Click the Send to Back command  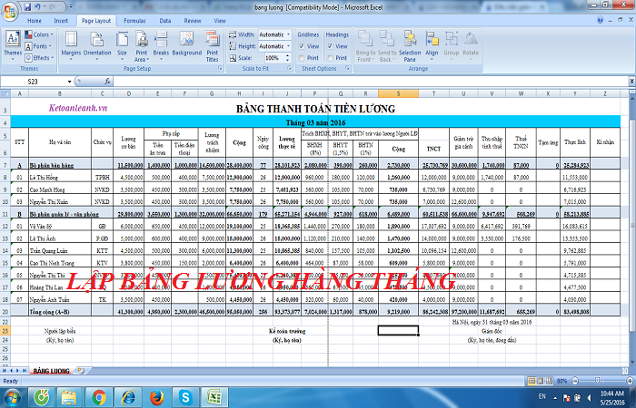[387, 45]
